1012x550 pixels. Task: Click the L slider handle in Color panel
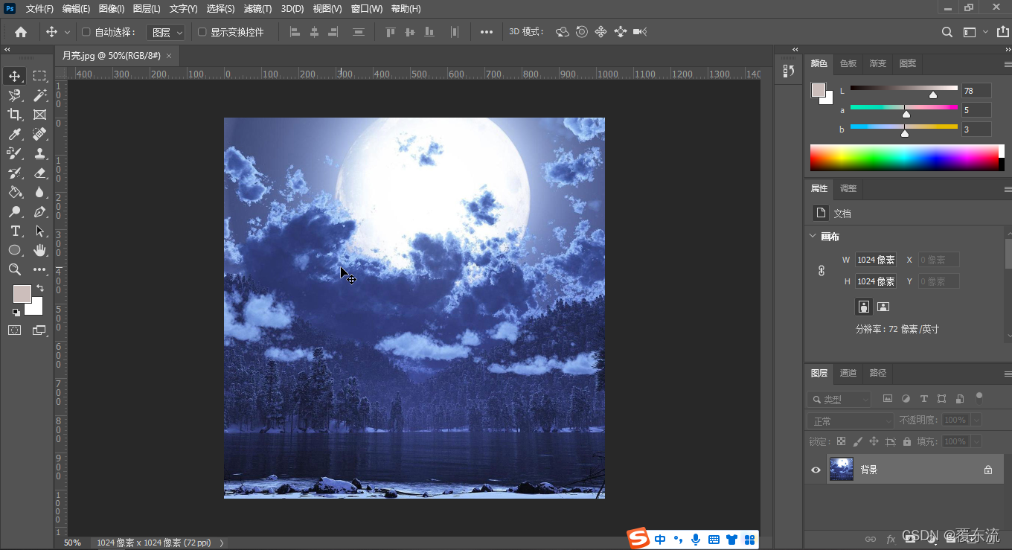click(x=933, y=95)
